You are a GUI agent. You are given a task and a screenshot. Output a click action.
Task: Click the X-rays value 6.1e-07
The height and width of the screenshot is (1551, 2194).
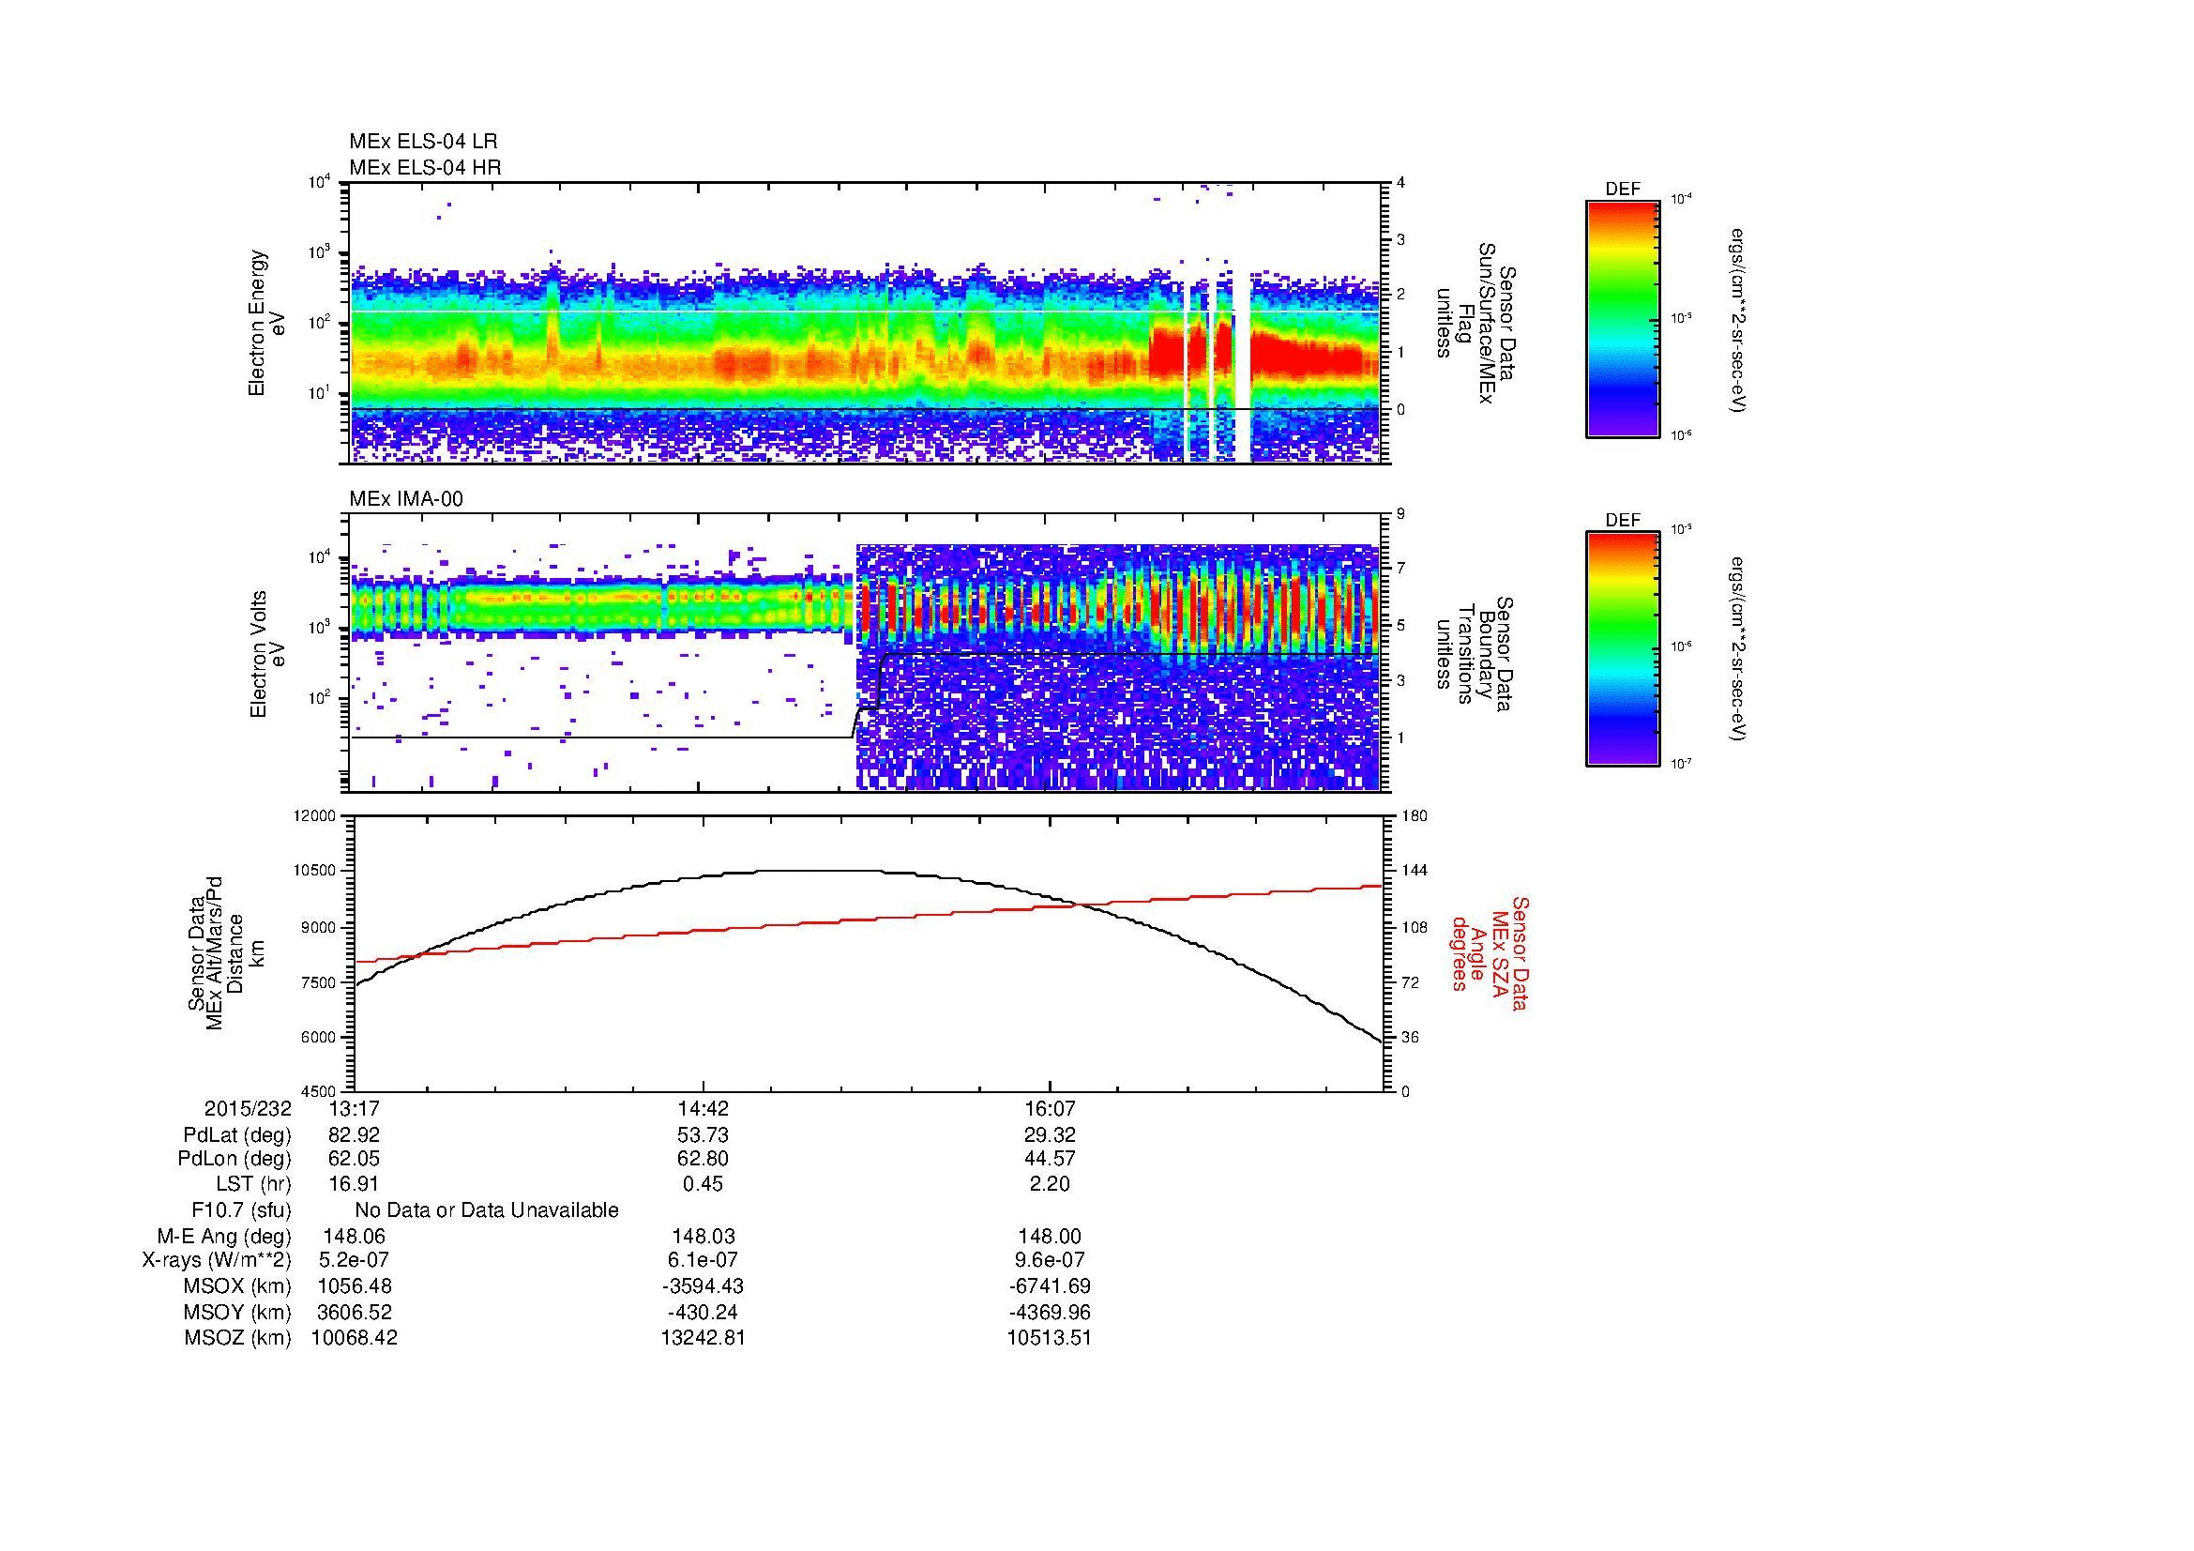tap(703, 1259)
